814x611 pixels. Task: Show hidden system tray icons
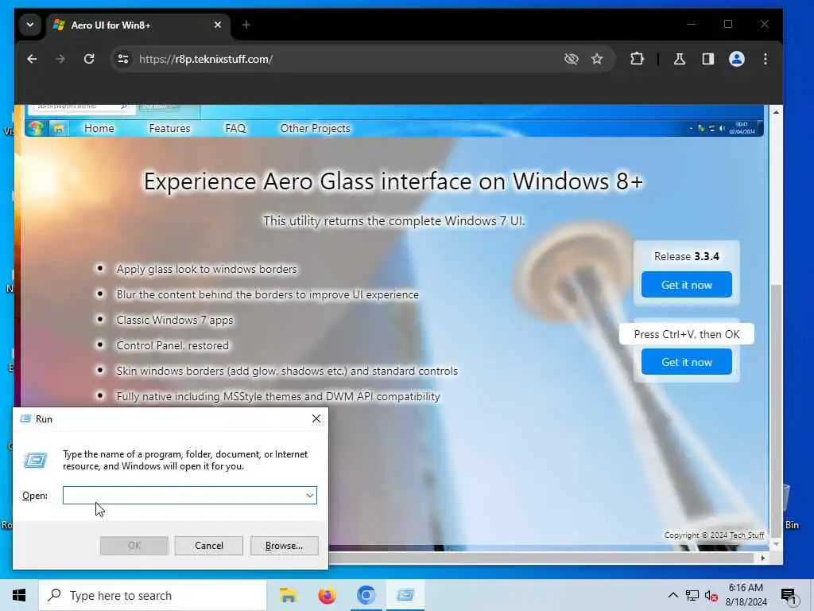pos(673,595)
